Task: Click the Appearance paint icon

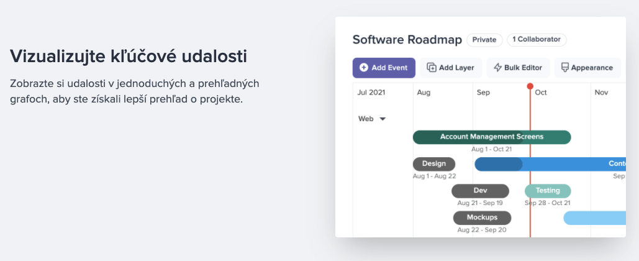Action: click(564, 68)
